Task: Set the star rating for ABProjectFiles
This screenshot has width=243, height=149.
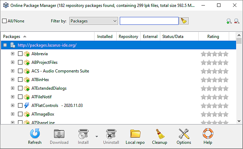Action: pos(215,62)
